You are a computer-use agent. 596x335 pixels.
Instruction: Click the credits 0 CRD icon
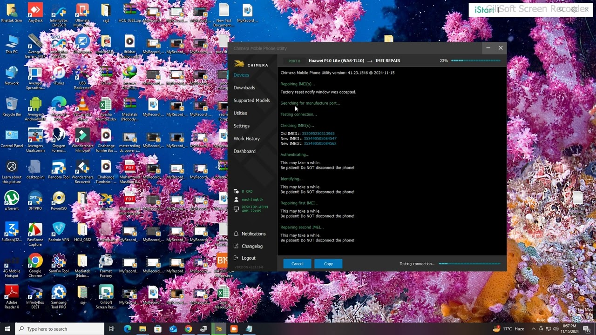[x=237, y=191]
